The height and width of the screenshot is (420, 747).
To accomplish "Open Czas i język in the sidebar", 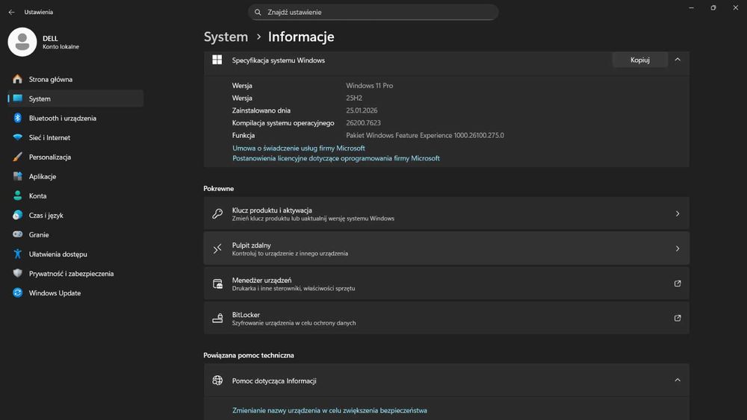I will [x=75, y=215].
